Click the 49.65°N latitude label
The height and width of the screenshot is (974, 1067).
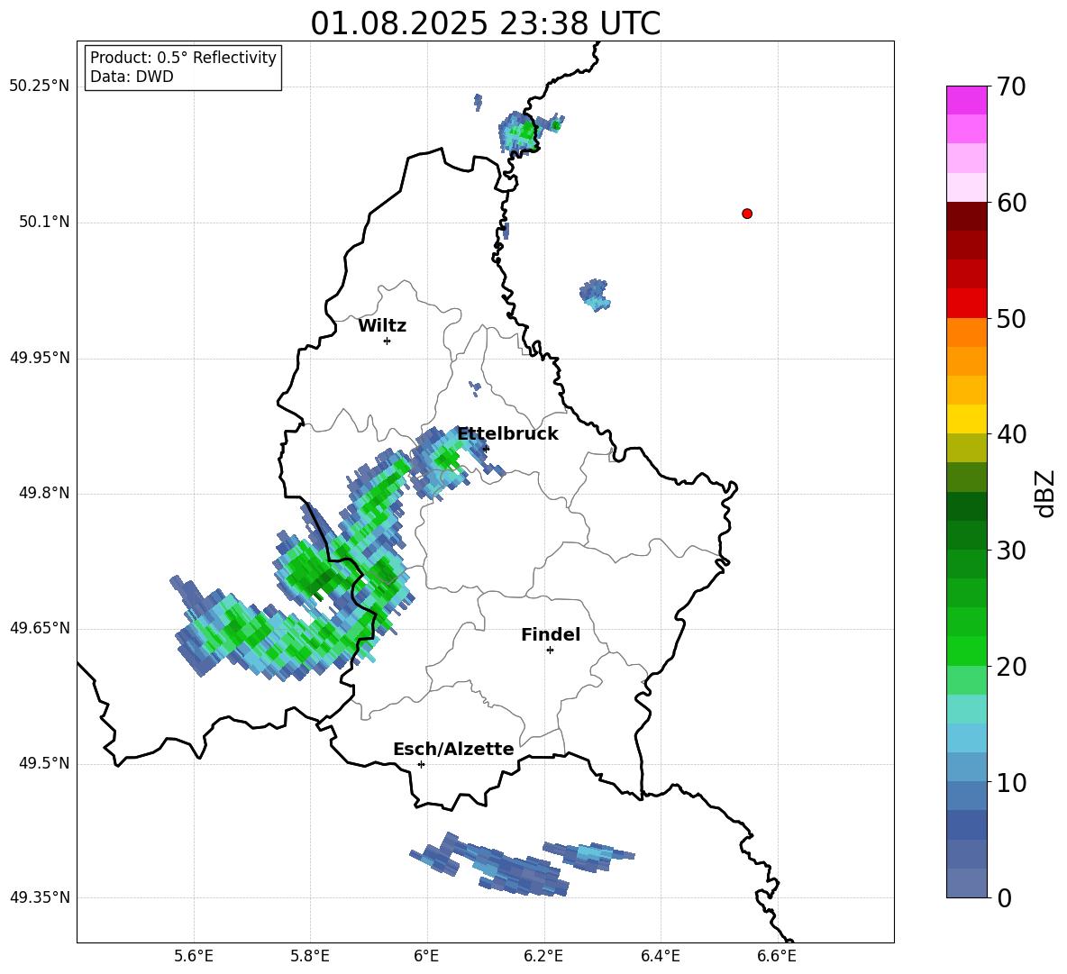[x=40, y=628]
